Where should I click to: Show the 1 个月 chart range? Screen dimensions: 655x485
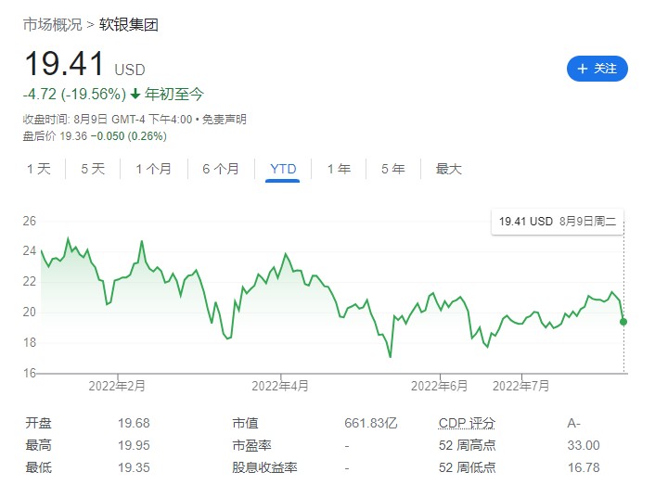point(153,169)
